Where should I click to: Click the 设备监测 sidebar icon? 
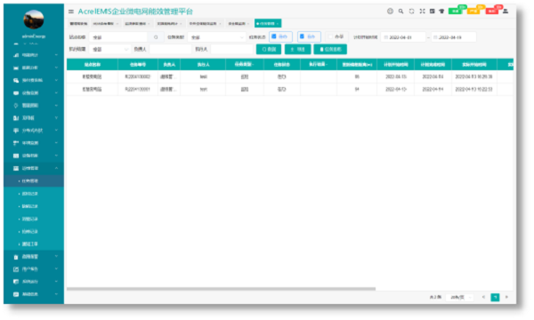point(16,92)
